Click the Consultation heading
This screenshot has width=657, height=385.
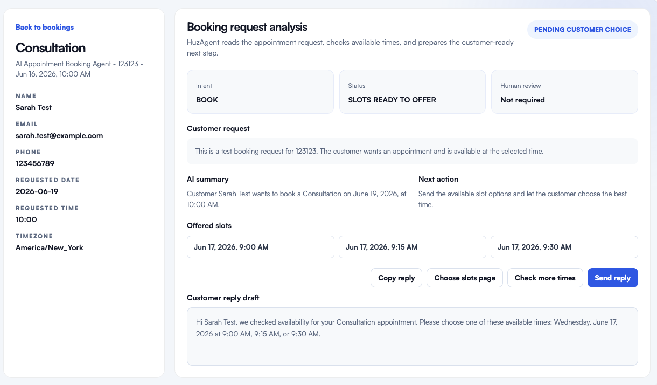[51, 47]
